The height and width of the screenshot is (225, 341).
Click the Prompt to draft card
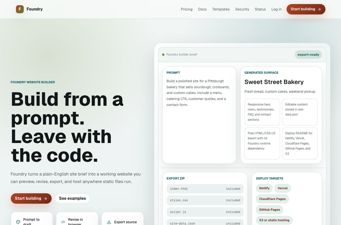(x=32, y=219)
